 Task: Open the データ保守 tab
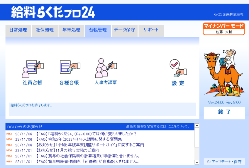click(124, 31)
